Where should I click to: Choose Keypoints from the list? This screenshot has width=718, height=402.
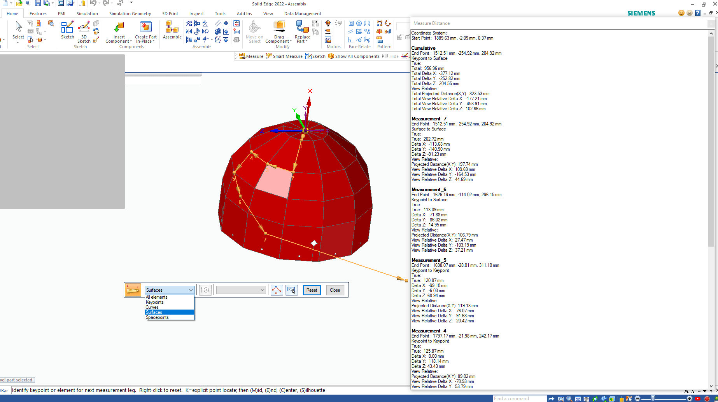[169, 302]
